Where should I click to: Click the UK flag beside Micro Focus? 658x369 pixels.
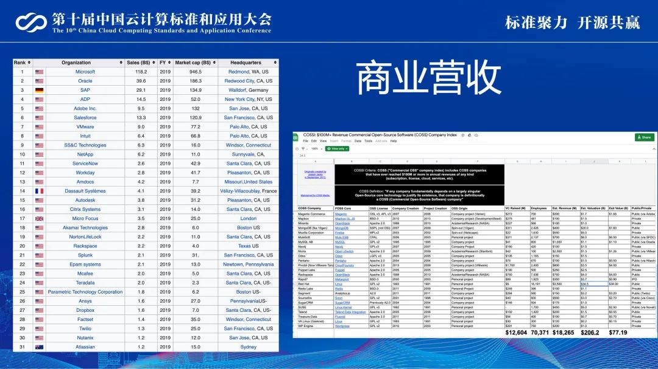point(39,219)
